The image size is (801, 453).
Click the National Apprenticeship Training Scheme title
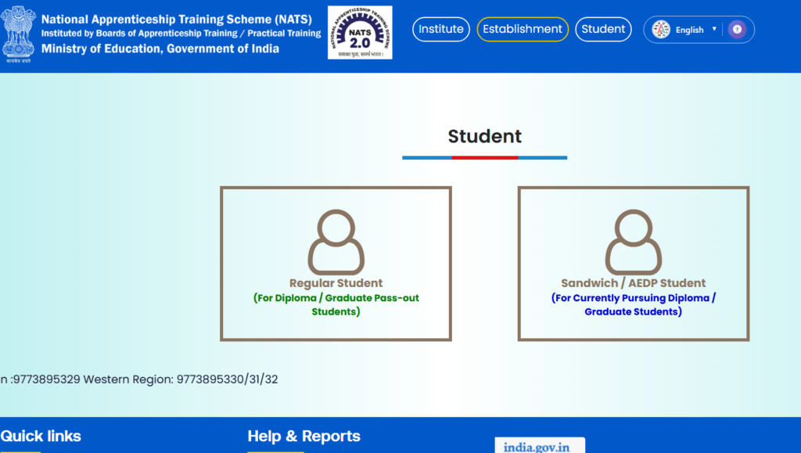(176, 20)
